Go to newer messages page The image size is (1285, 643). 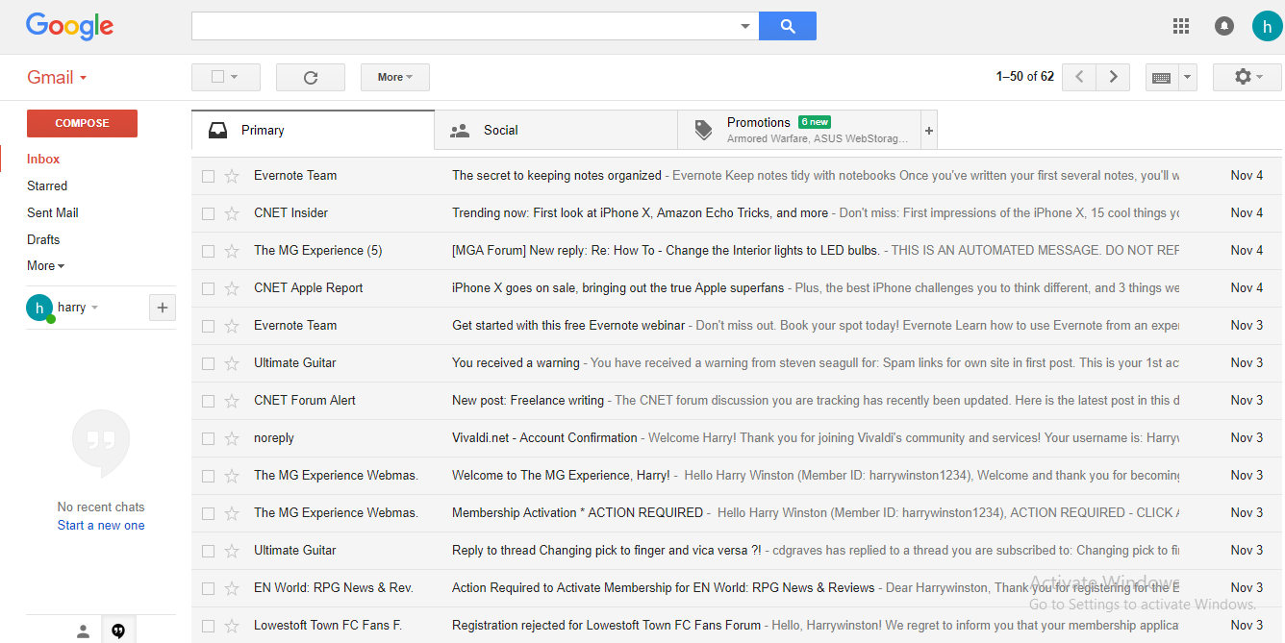[1079, 77]
